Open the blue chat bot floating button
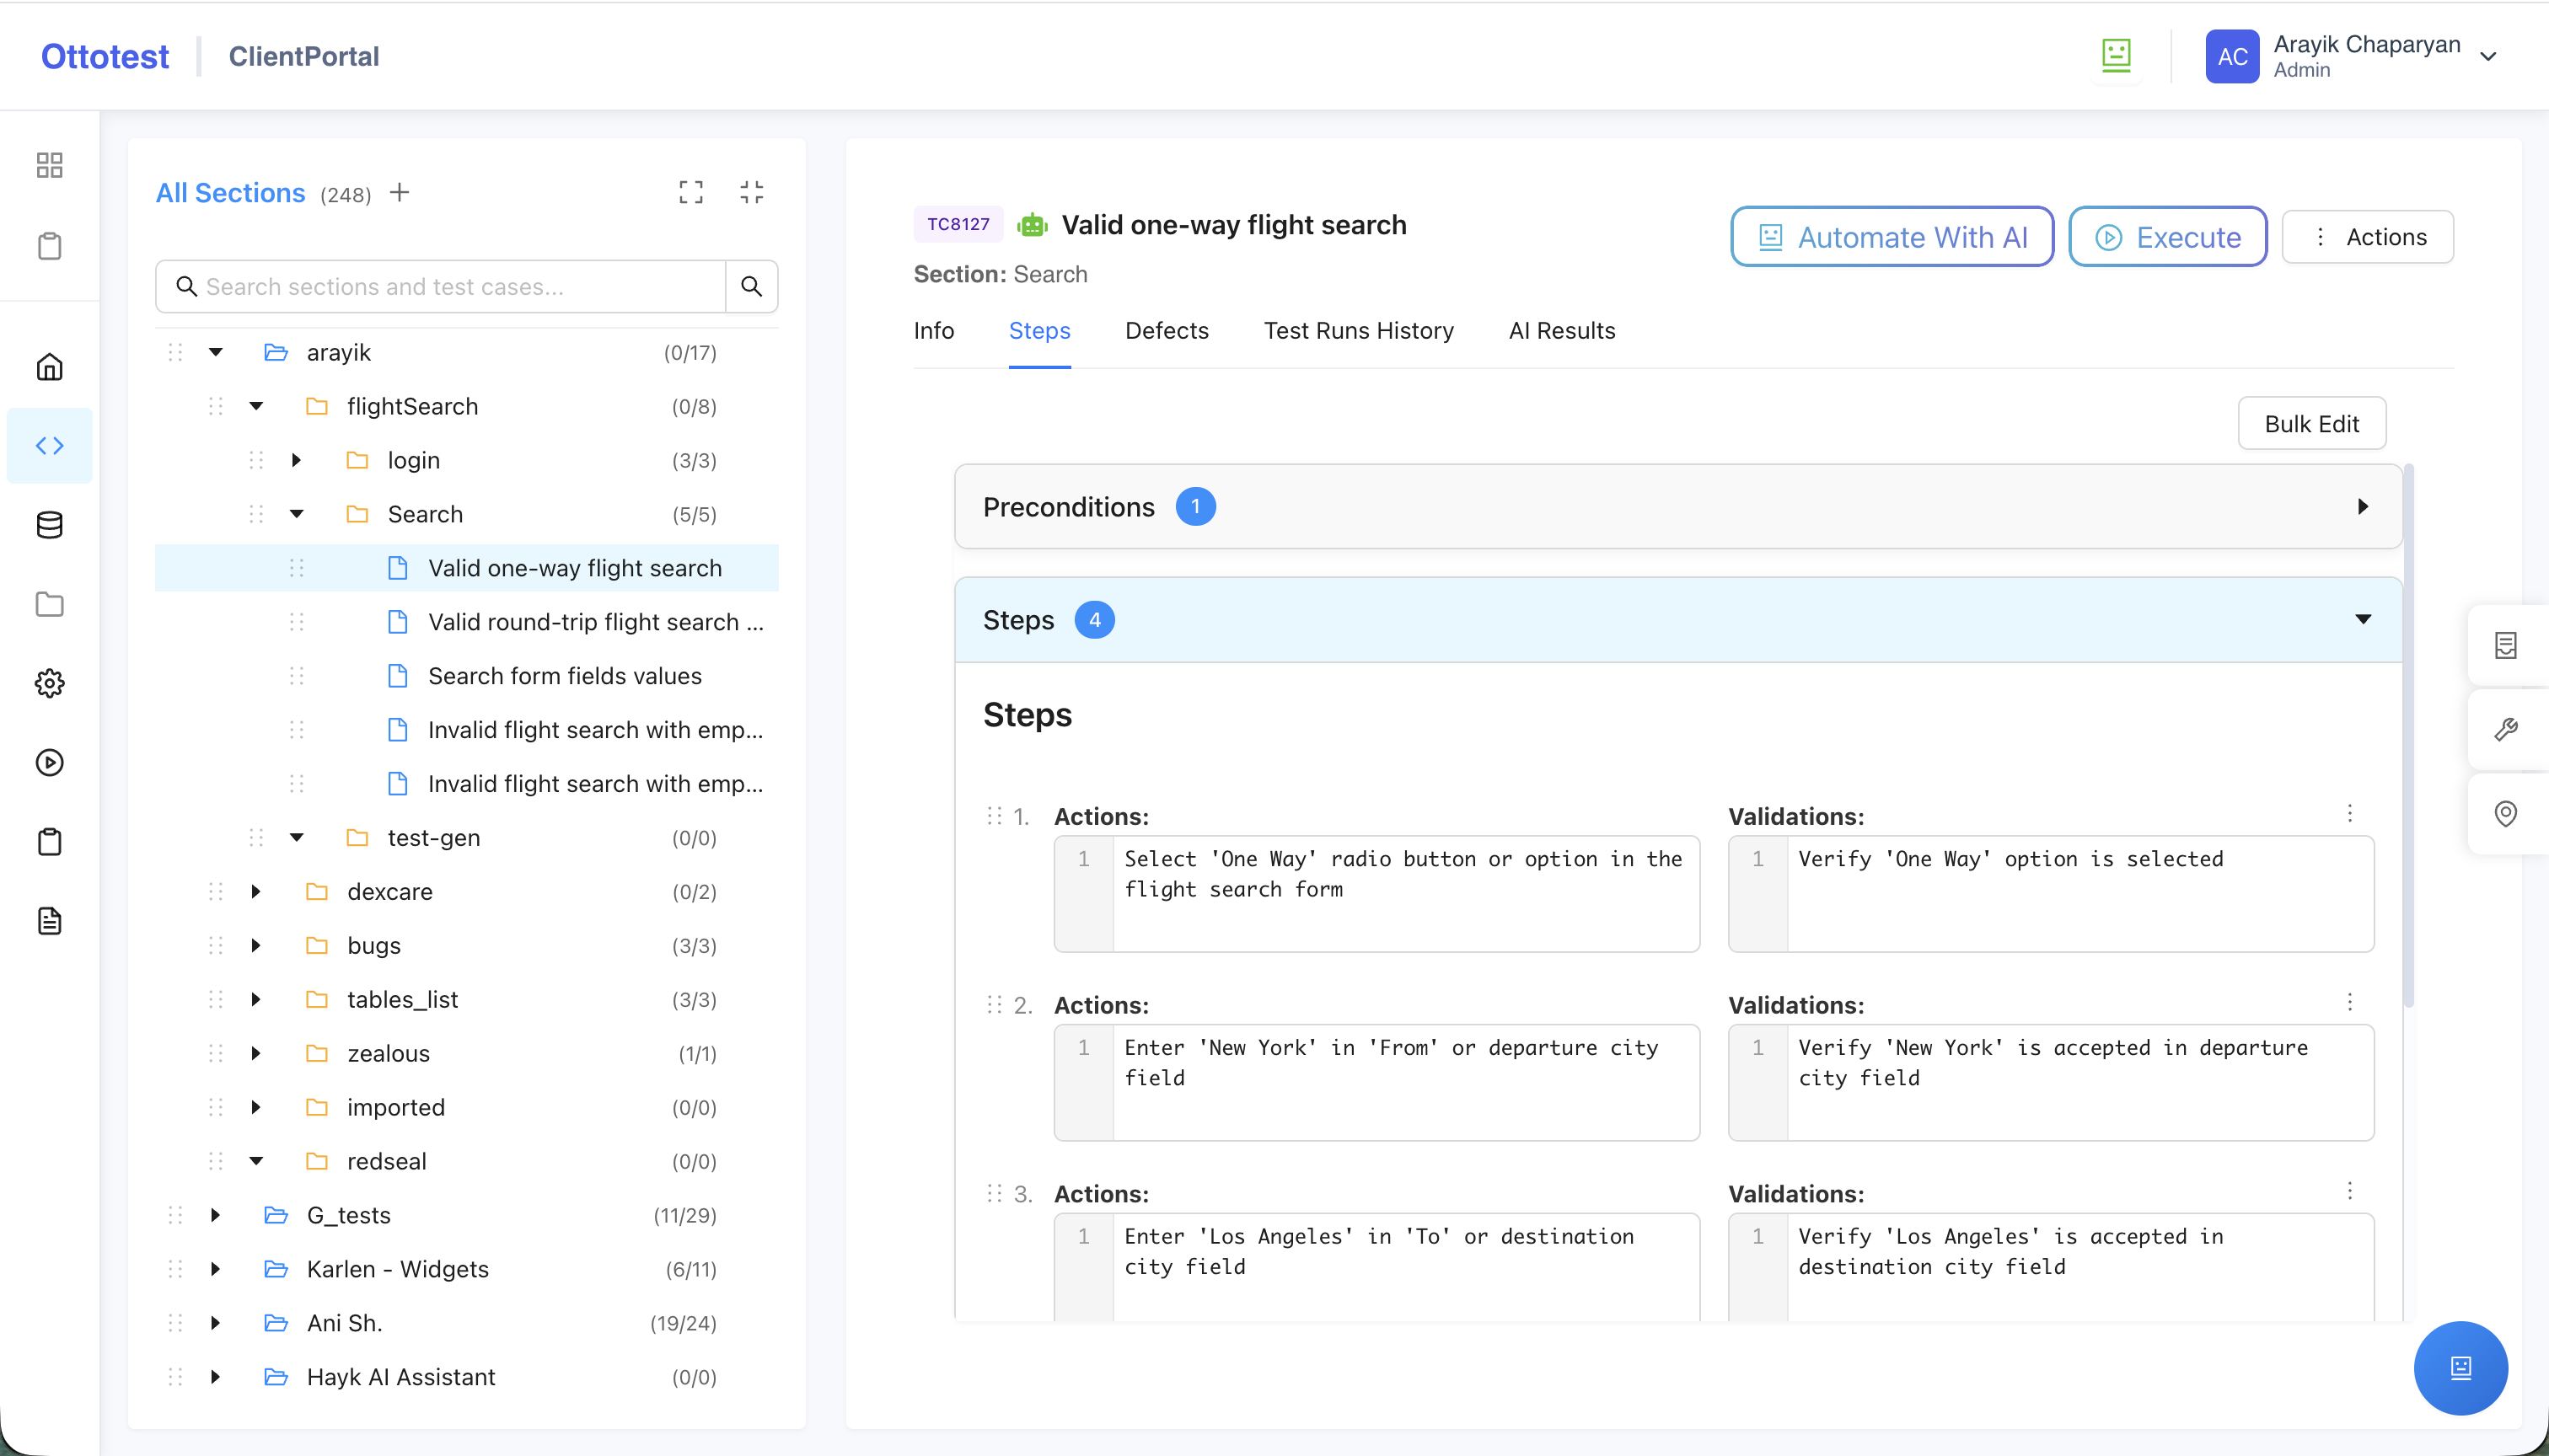The width and height of the screenshot is (2549, 1456). [x=2460, y=1367]
